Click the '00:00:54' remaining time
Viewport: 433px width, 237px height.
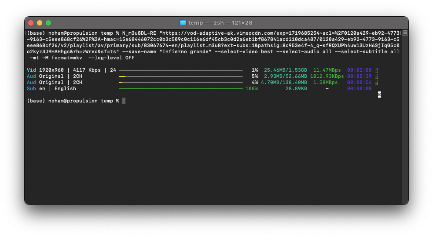point(359,82)
